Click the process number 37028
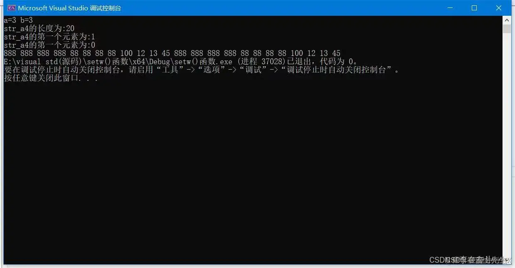The height and width of the screenshot is (268, 515). 272,61
